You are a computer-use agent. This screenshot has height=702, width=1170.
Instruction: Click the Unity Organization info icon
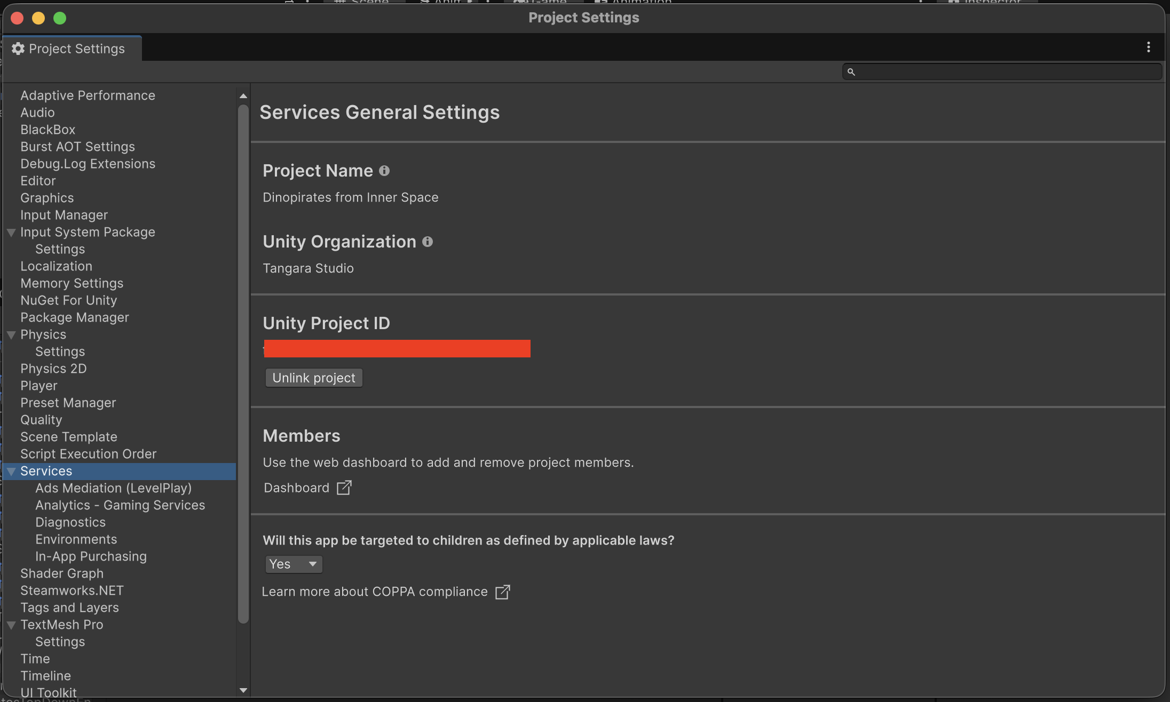click(x=428, y=242)
